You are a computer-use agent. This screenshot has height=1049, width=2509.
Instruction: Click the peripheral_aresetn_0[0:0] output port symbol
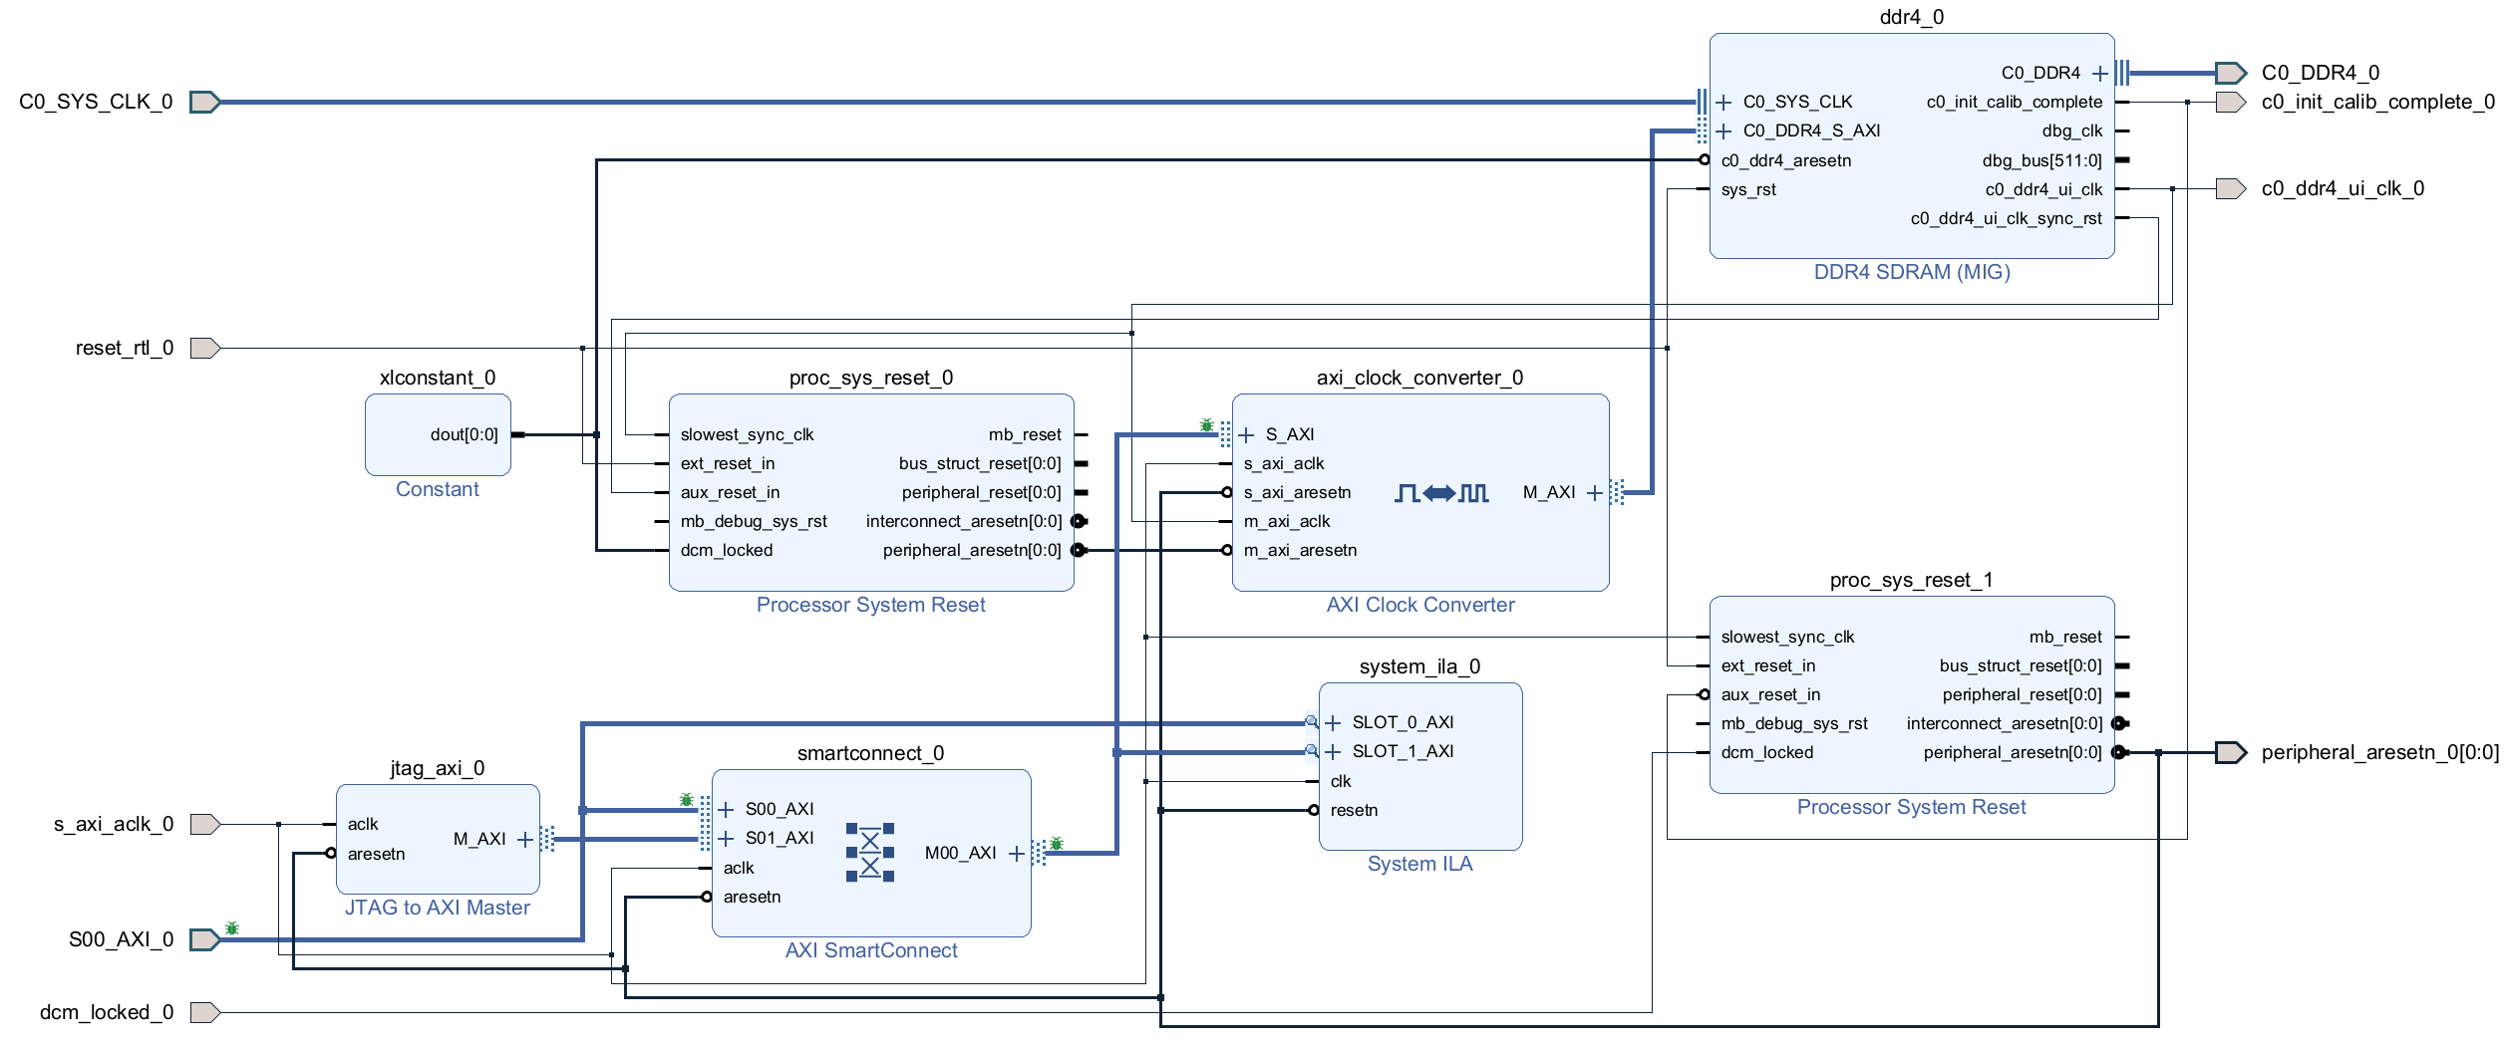[x=2230, y=753]
